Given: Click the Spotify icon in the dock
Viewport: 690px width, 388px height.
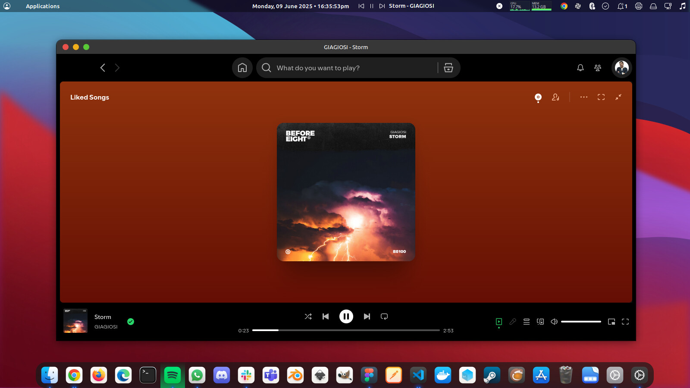Looking at the screenshot, I should pyautogui.click(x=172, y=375).
